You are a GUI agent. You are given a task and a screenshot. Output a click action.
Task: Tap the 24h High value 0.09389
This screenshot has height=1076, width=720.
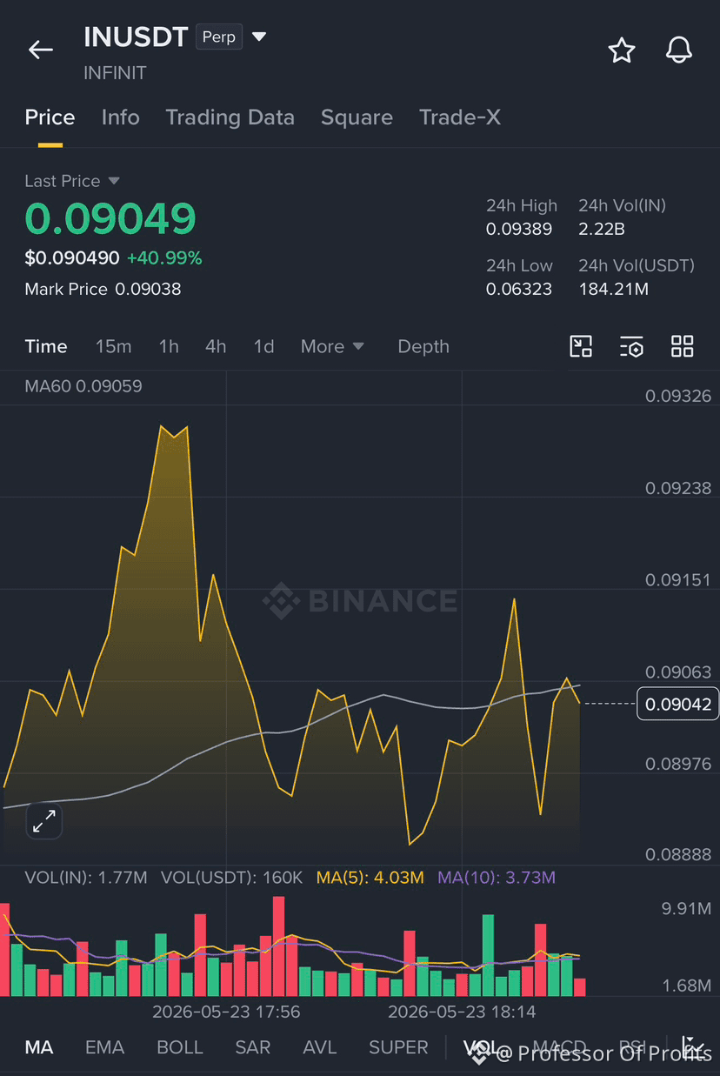pos(519,229)
